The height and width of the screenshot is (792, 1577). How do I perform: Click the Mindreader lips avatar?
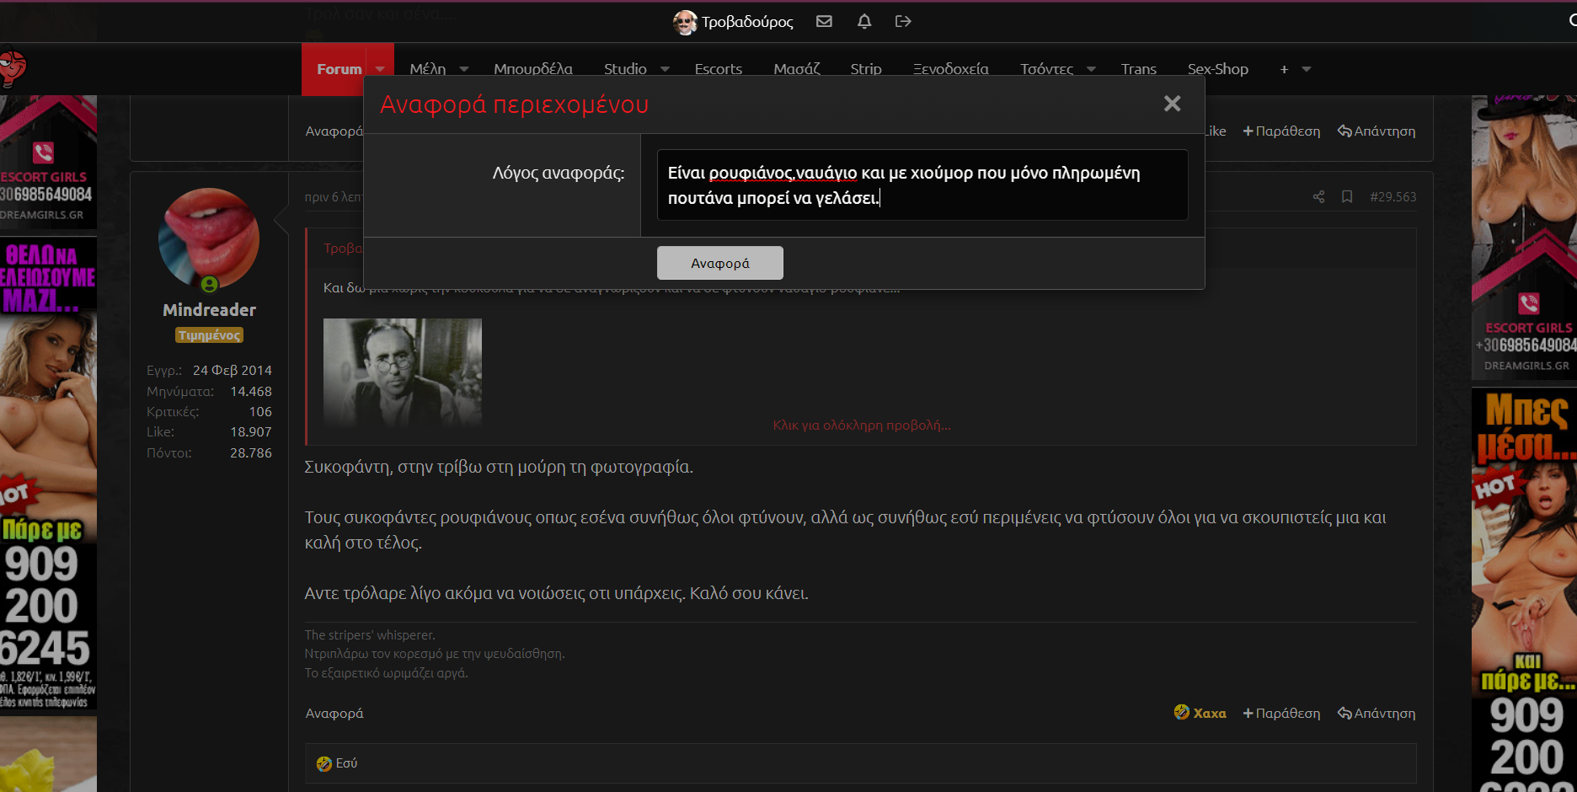[x=209, y=239]
